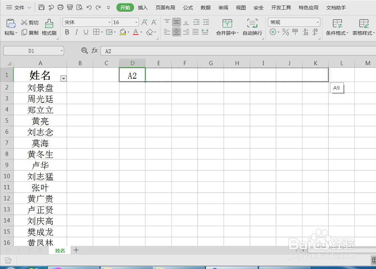Apply cell borders icon
This screenshot has height=269, width=376.
96,32
